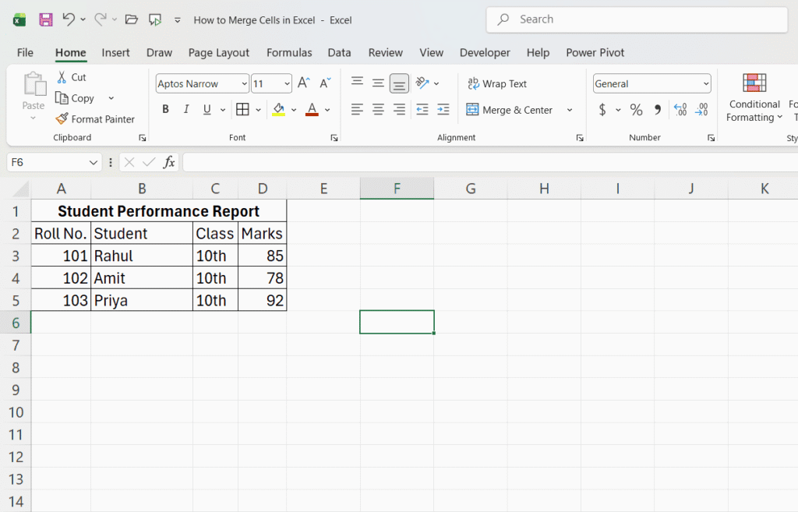Expand the Merge & Center options arrow

(x=570, y=110)
